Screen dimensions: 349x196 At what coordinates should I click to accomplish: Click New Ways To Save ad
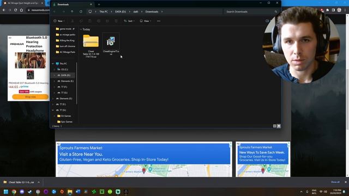(262, 152)
